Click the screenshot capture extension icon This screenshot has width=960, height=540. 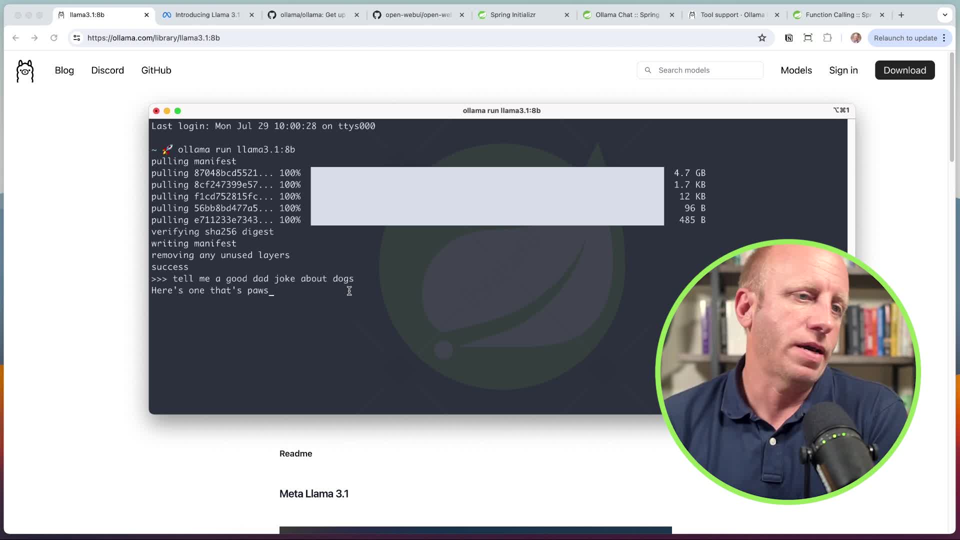(x=808, y=38)
